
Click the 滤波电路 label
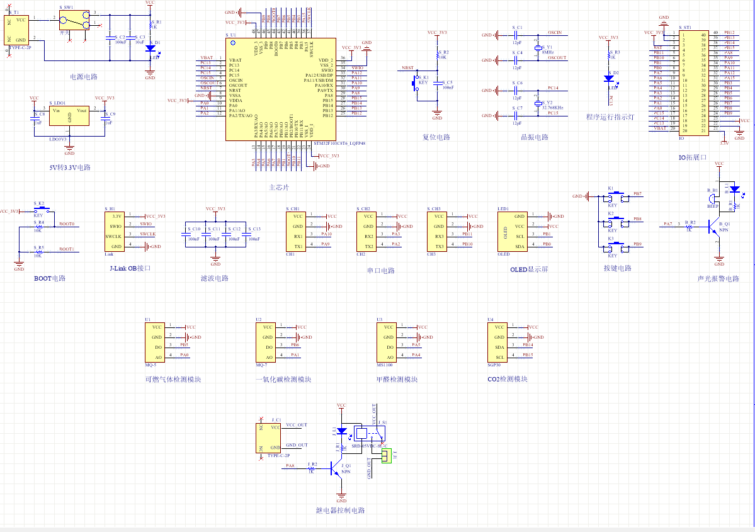pos(214,278)
